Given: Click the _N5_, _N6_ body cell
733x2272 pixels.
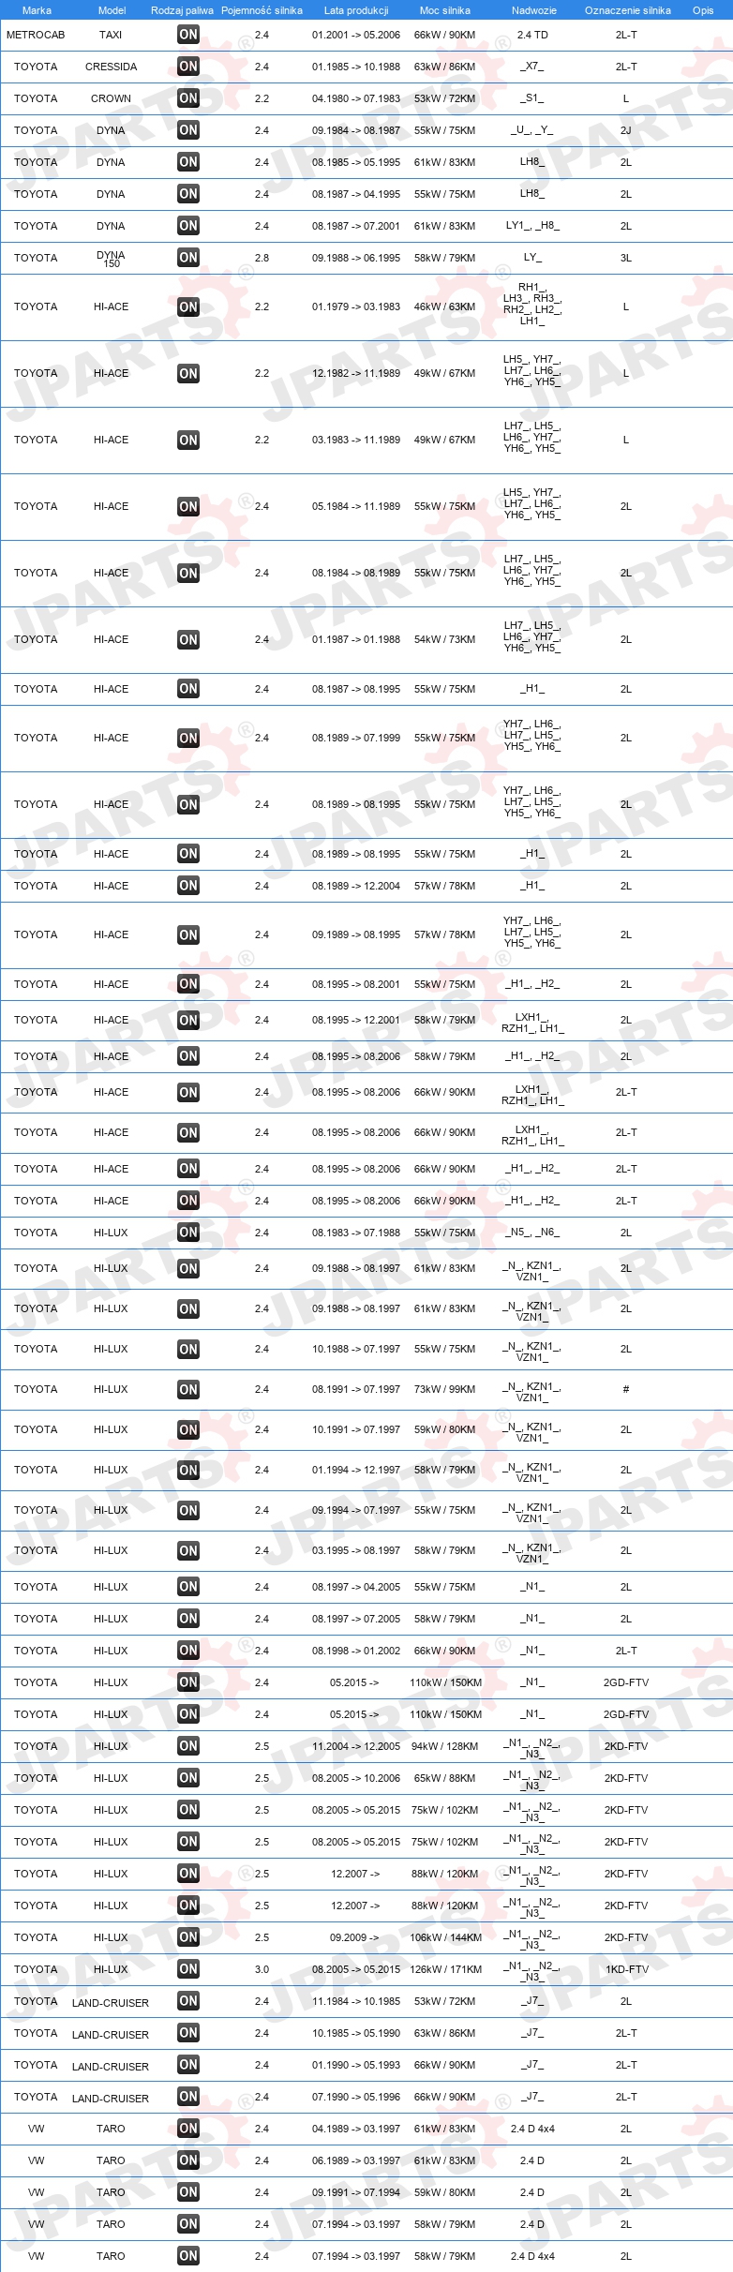Looking at the screenshot, I should tap(532, 1233).
